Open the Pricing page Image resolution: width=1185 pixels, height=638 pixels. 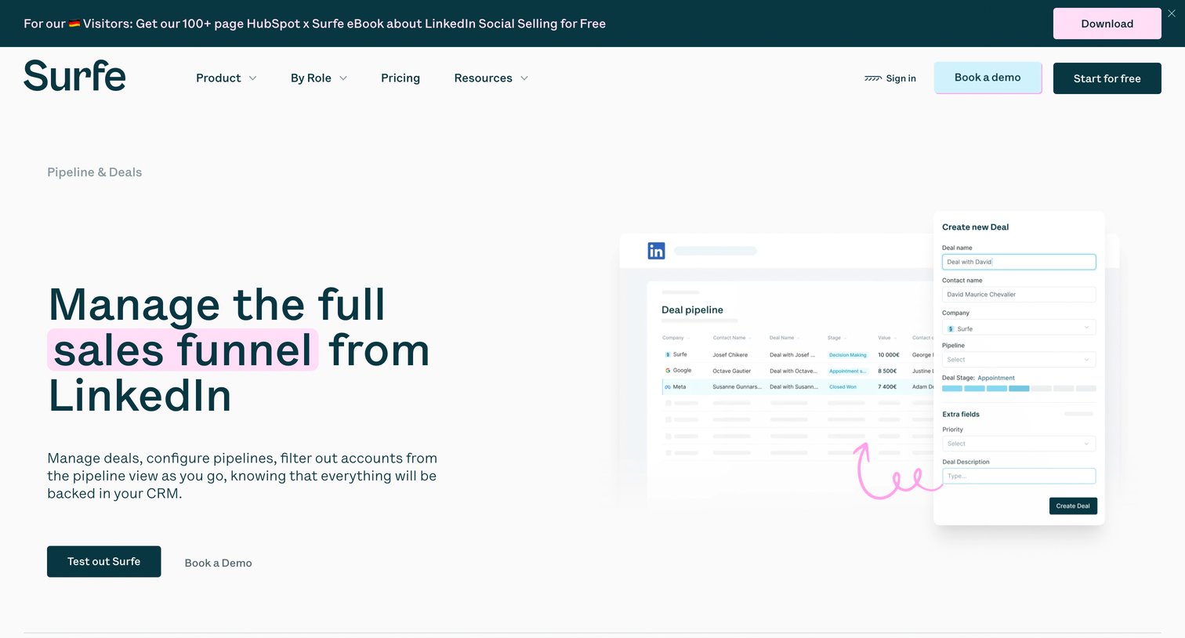click(400, 78)
